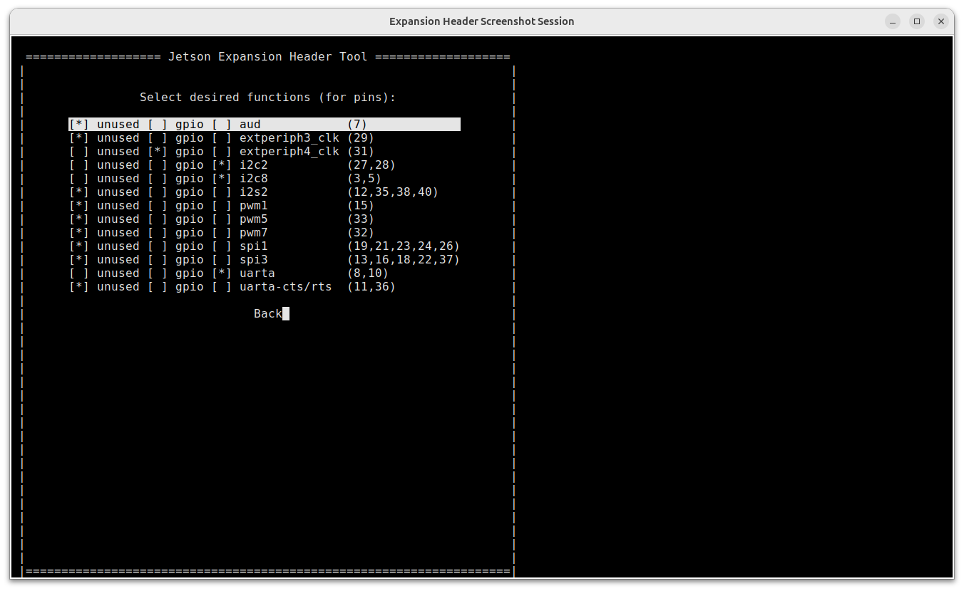The width and height of the screenshot is (964, 591).
Task: Mark the i2c8 row as unused
Action: pos(79,179)
